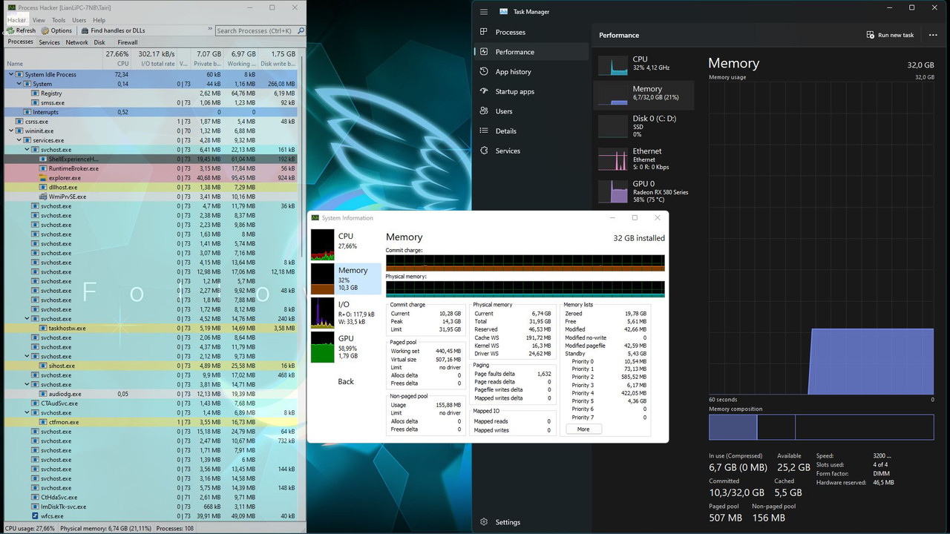Click the Settings gear icon in Task Manager
Image resolution: width=950 pixels, height=534 pixels.
tap(484, 522)
